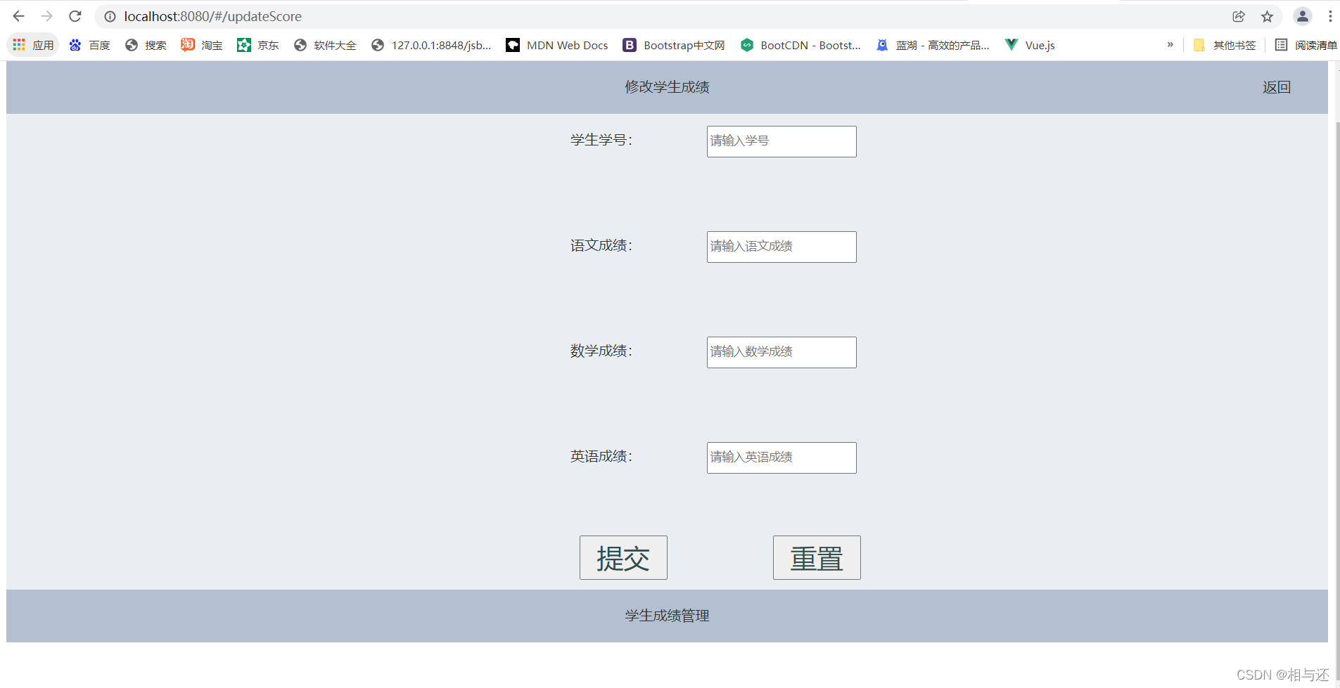Viewport: 1340px width, 688px height.
Task: Click the share page icon in the address bar
Action: (1239, 16)
